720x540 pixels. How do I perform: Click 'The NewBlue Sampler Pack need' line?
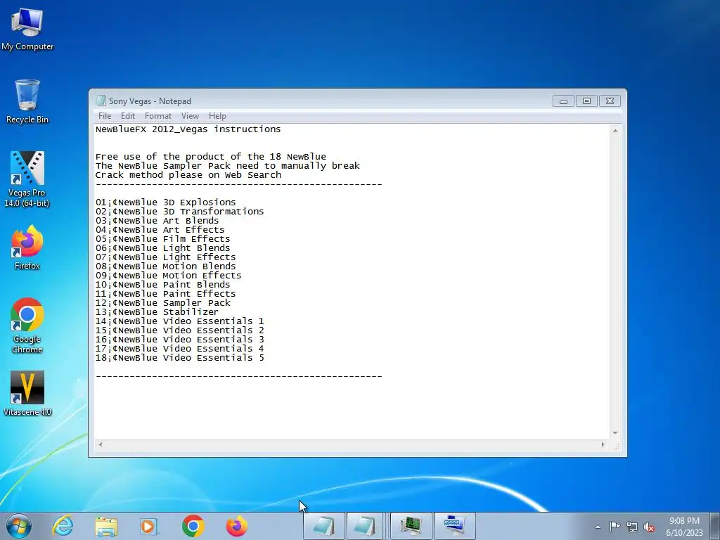pos(228,166)
